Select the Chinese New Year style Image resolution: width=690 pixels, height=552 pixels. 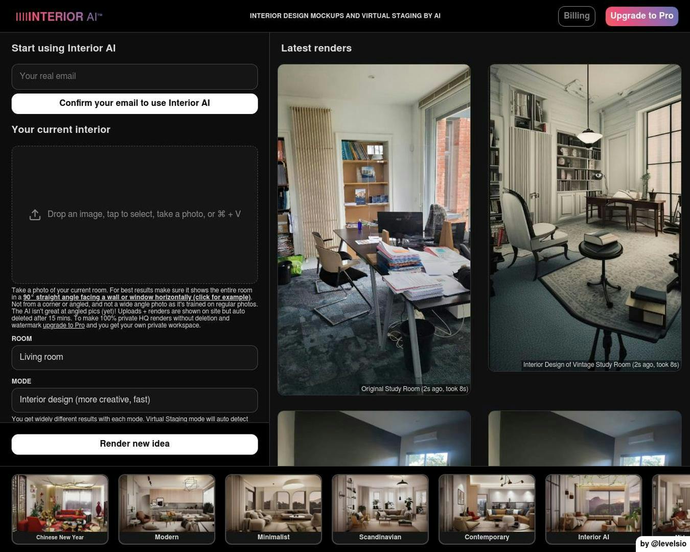(60, 509)
